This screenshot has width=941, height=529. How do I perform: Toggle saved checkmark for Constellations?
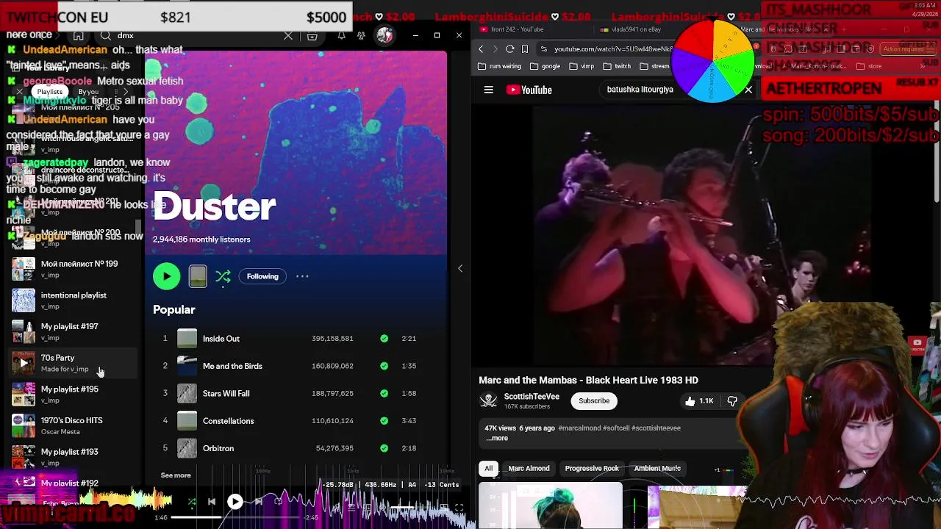tap(384, 421)
